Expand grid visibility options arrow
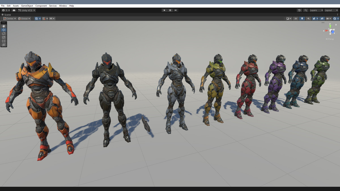Screen dimensions: 340x191 [x=40, y=19]
